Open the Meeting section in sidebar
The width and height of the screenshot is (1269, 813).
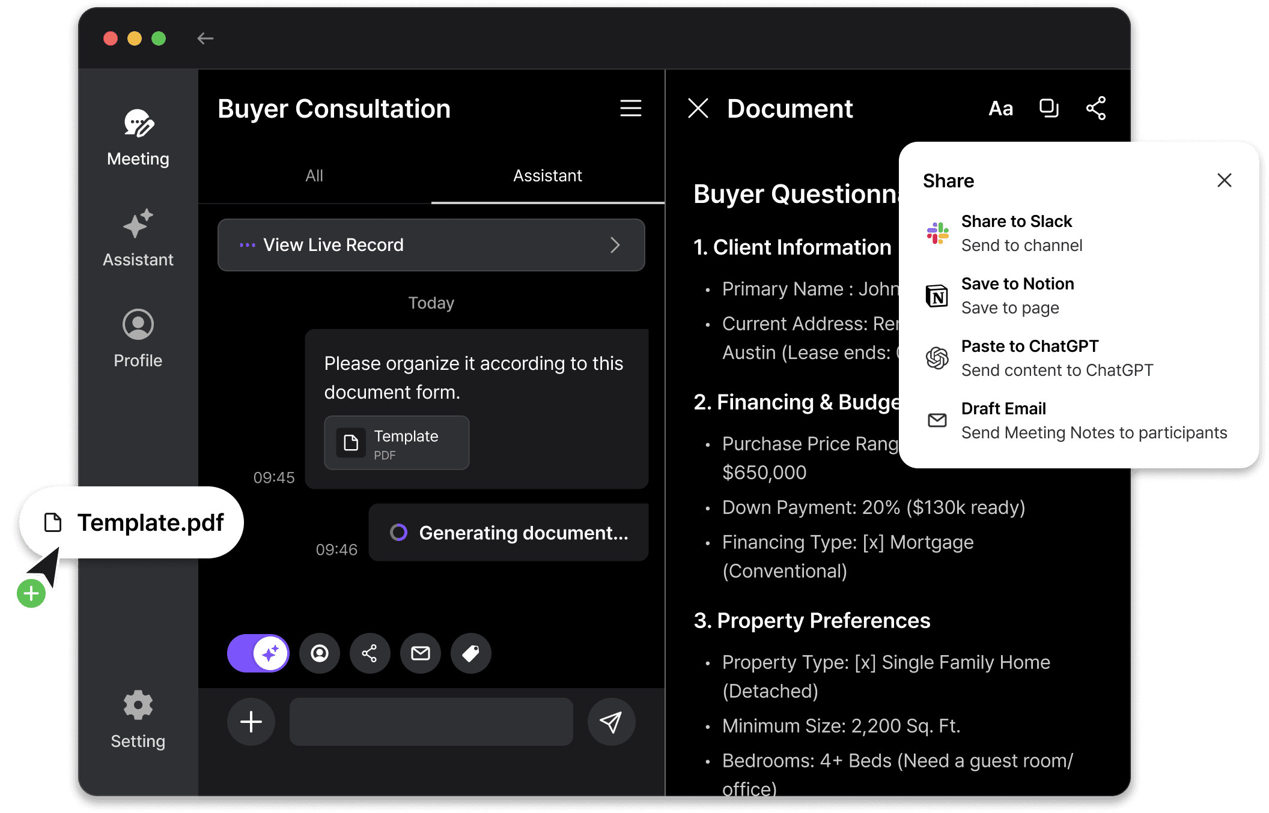[138, 138]
